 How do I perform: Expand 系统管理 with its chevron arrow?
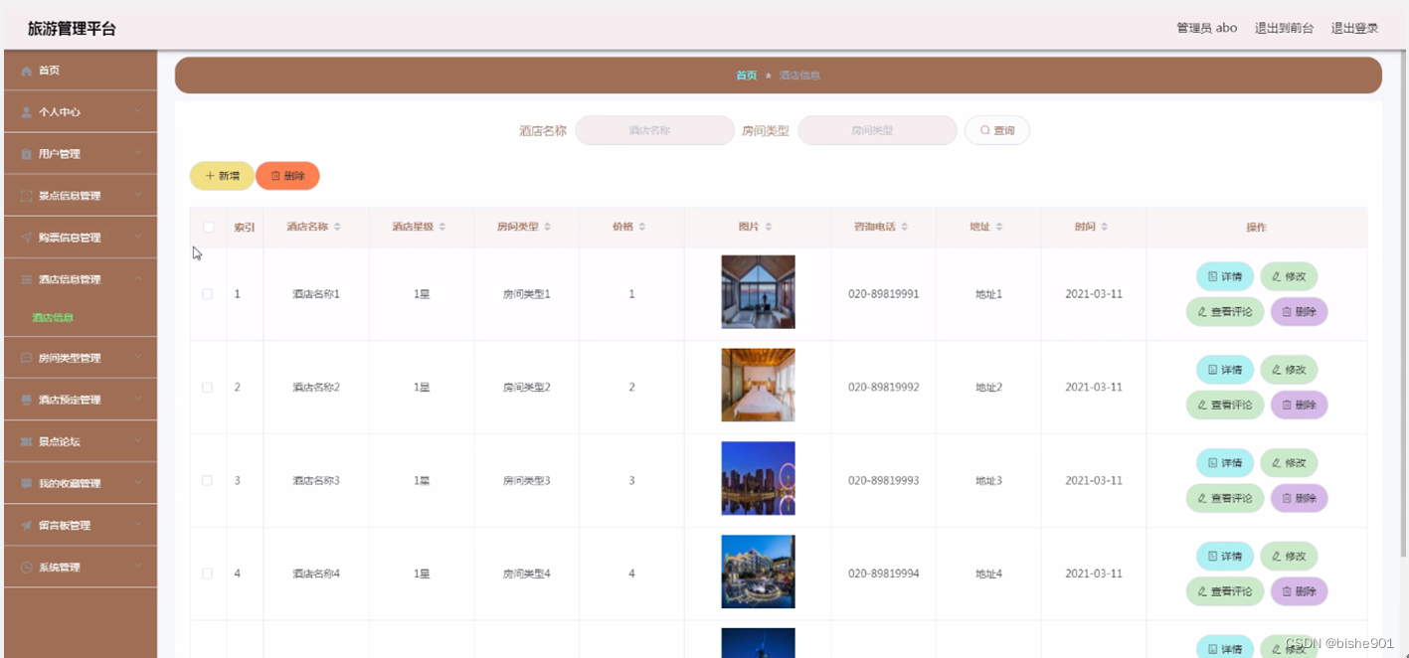pyautogui.click(x=139, y=566)
